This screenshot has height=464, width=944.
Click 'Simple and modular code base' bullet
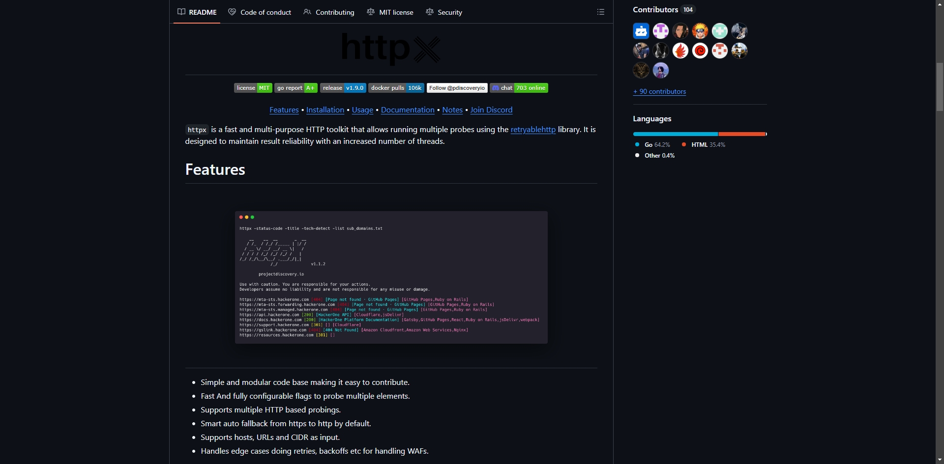coord(305,382)
